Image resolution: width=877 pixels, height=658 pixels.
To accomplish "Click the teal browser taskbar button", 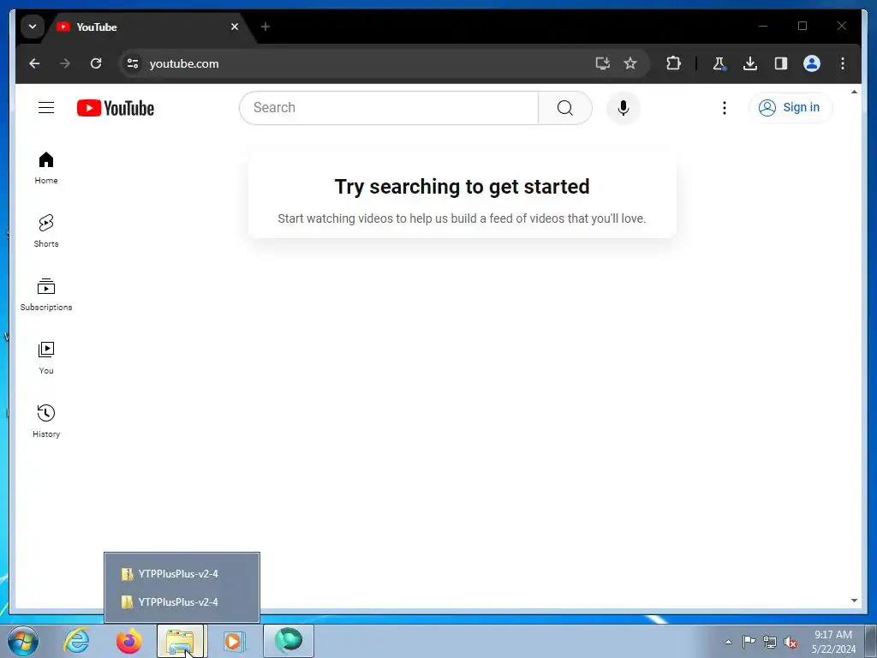I will [289, 641].
